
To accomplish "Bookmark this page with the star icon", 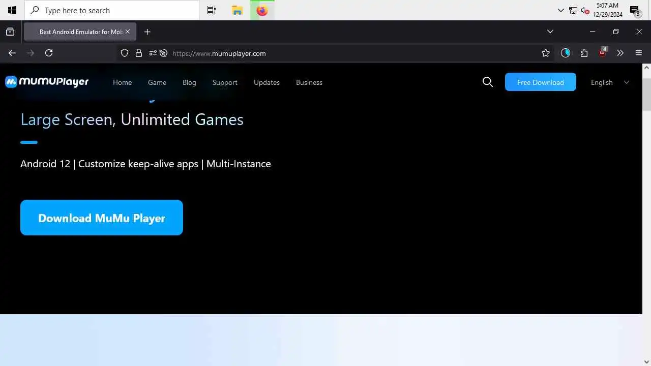I will click(546, 53).
